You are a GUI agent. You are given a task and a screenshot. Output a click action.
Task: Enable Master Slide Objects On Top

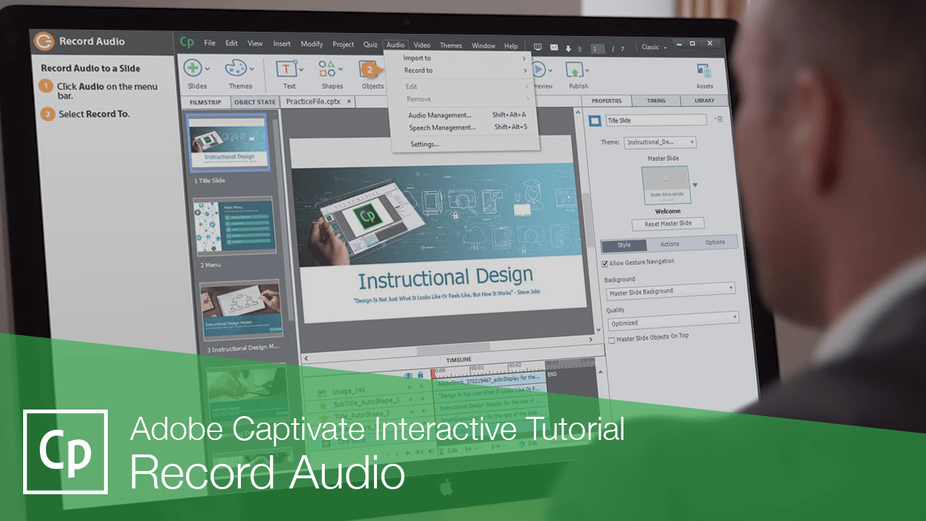(x=612, y=339)
